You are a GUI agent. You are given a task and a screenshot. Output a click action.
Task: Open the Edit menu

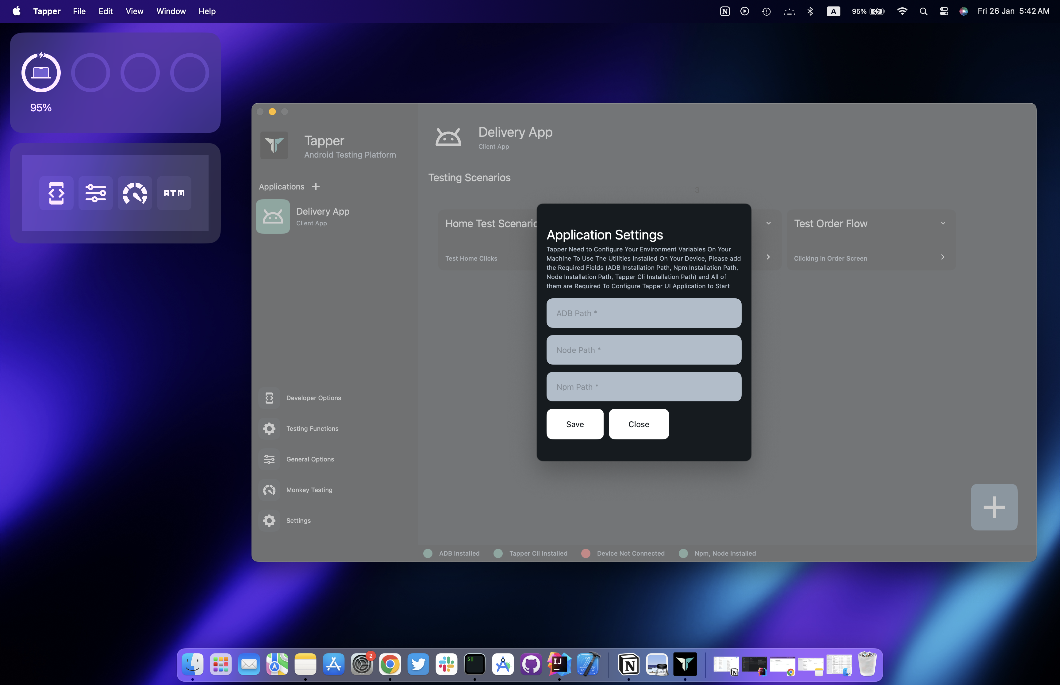coord(106,11)
